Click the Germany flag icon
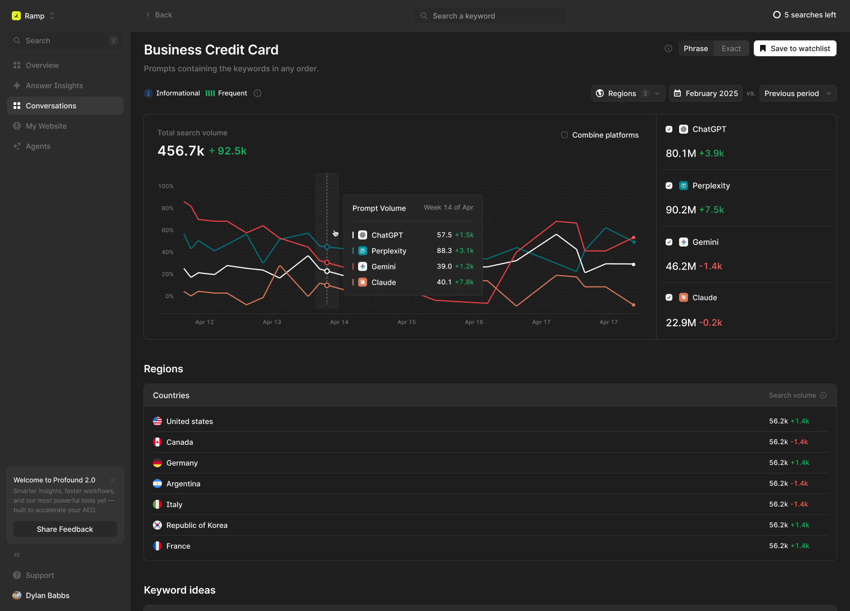This screenshot has height=611, width=850. 157,463
